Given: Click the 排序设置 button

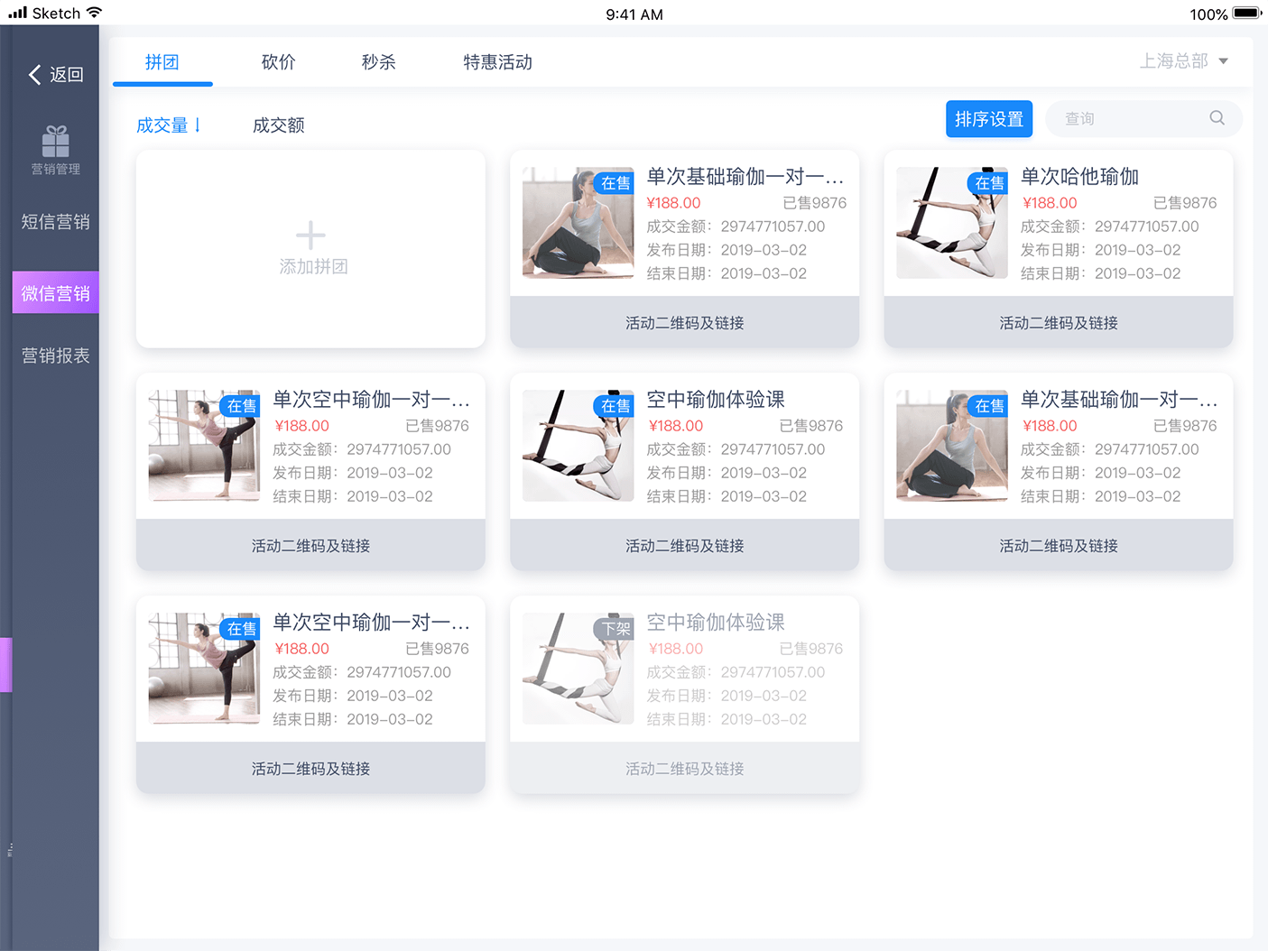Looking at the screenshot, I should click(988, 119).
